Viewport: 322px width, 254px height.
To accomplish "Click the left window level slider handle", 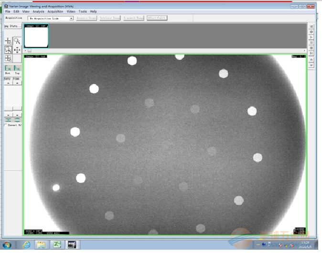I will click(9, 109).
